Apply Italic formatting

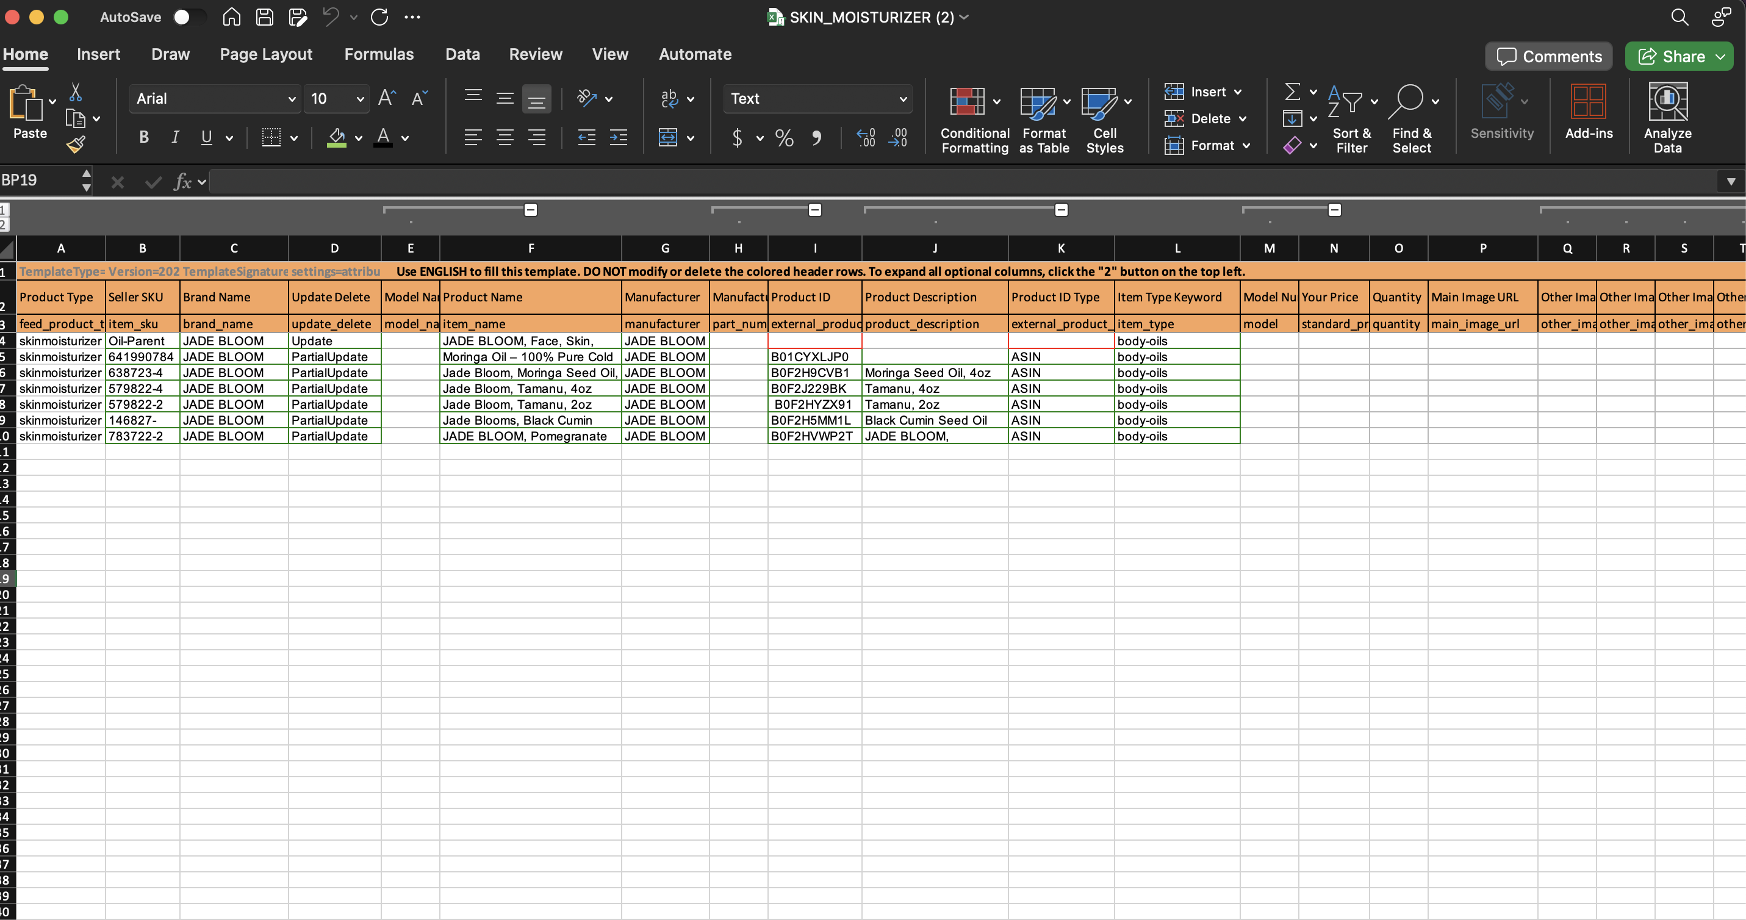[x=175, y=138]
